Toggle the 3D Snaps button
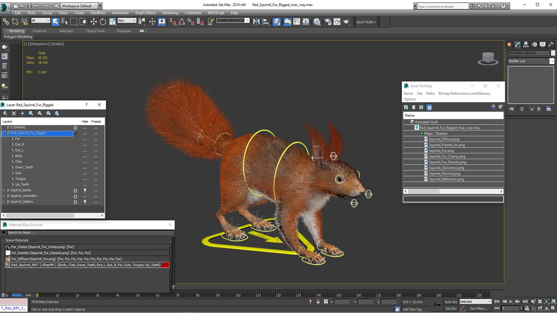 click(x=172, y=21)
